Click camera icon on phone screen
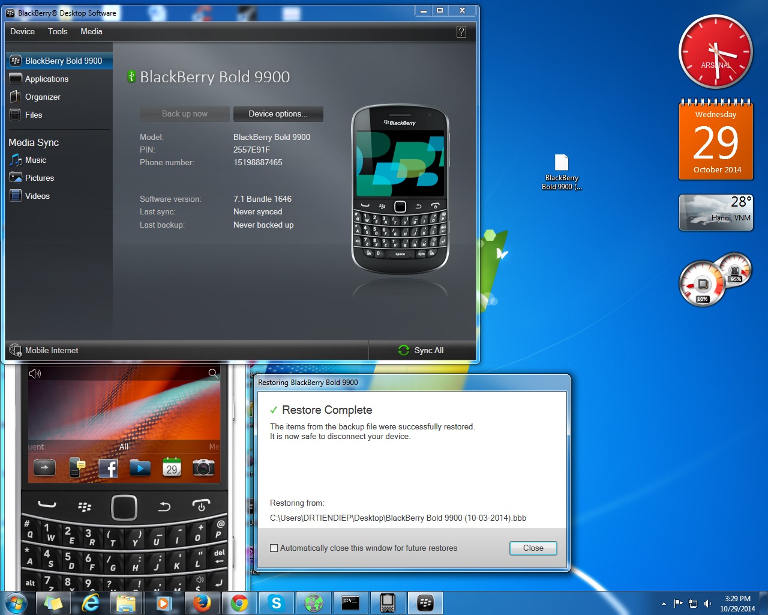This screenshot has height=615, width=768. coord(203,467)
